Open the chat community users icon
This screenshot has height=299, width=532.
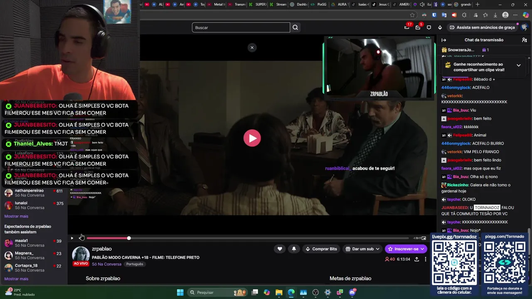(525, 40)
